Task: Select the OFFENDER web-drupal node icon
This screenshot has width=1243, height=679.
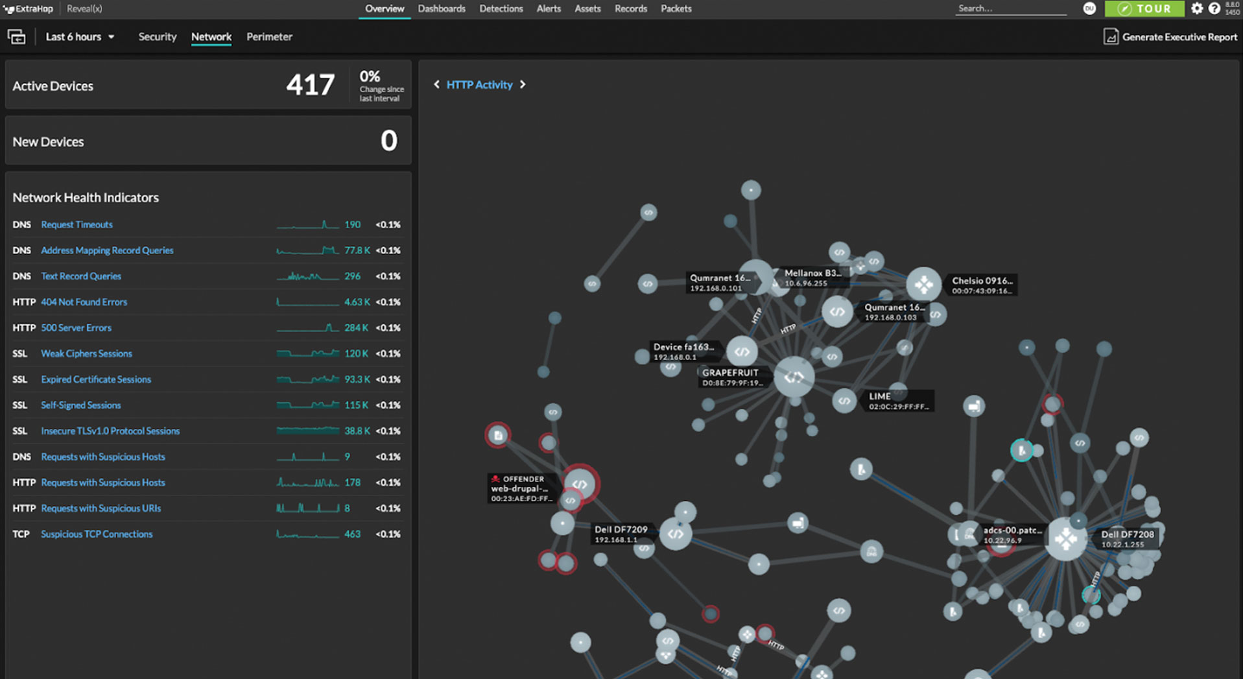Action: tap(580, 484)
